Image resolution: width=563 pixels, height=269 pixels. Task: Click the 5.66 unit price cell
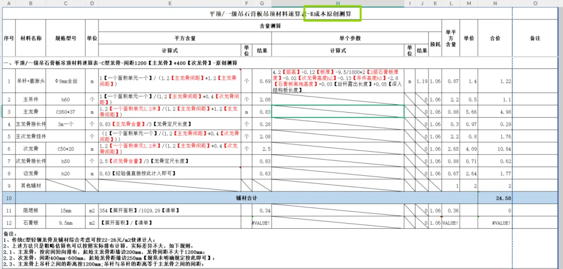point(469,112)
